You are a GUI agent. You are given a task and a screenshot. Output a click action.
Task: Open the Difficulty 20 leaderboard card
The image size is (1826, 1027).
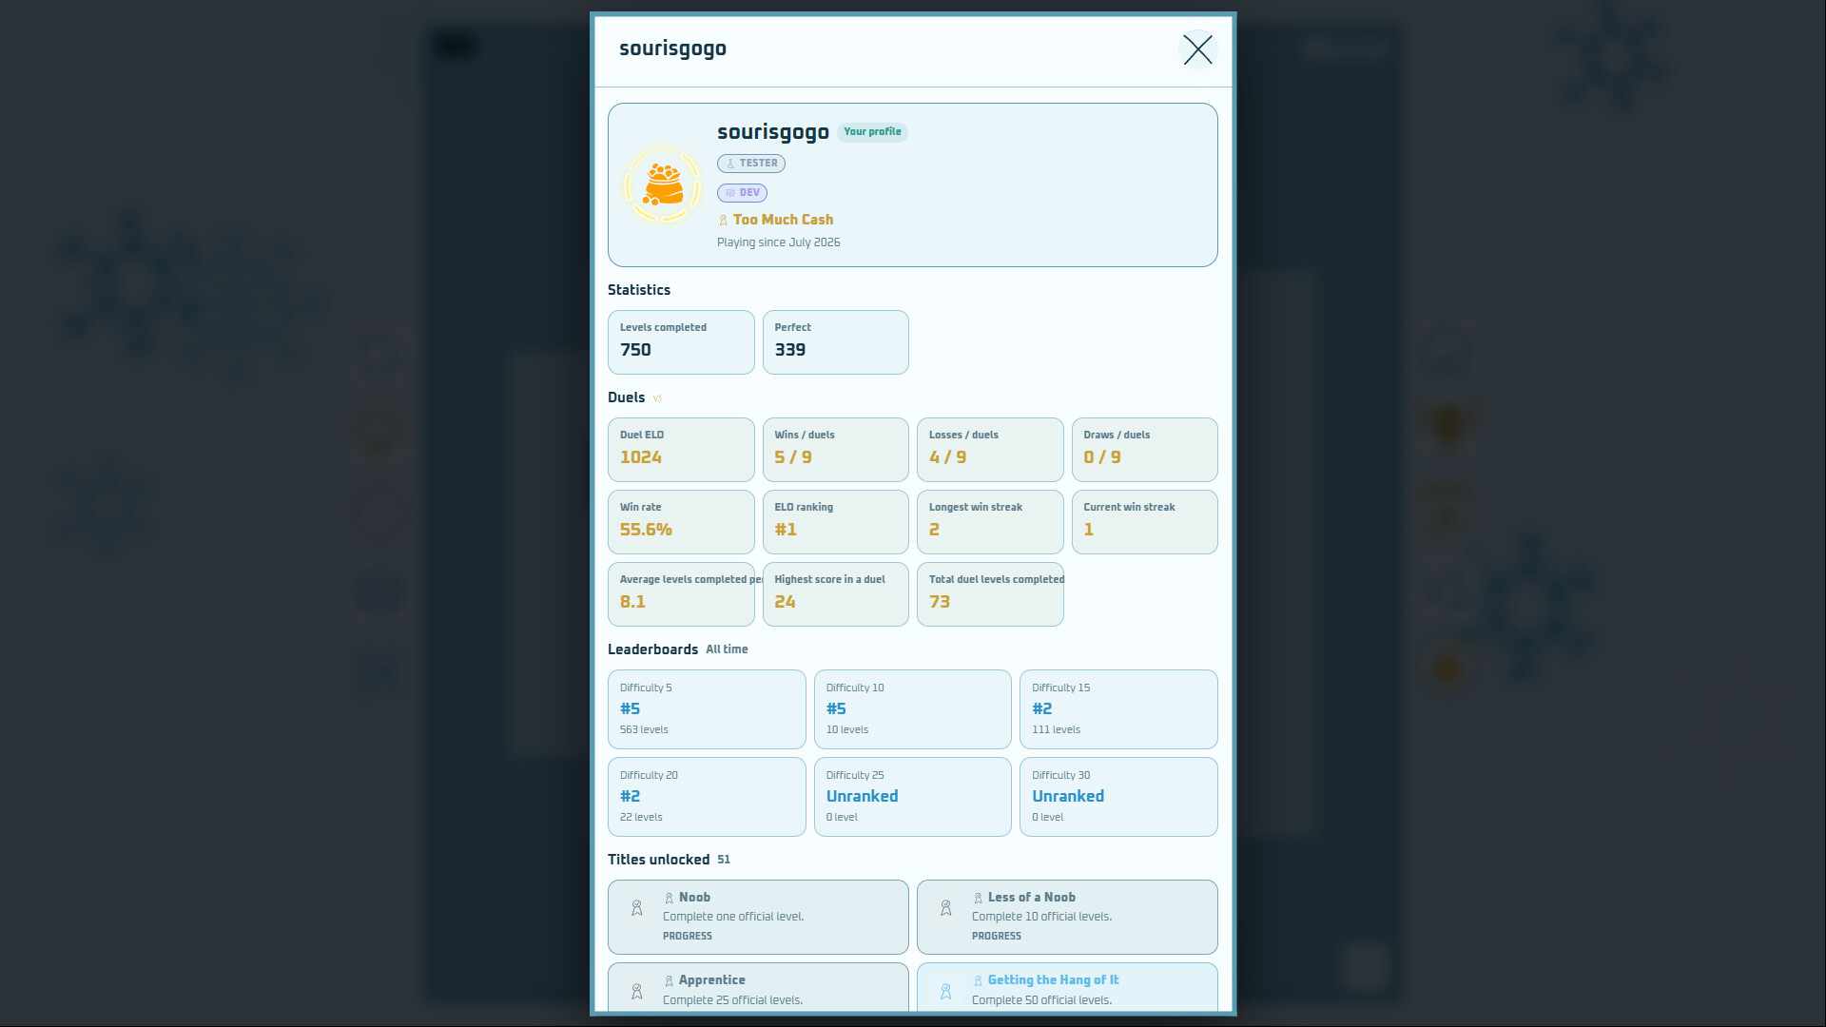click(x=707, y=797)
